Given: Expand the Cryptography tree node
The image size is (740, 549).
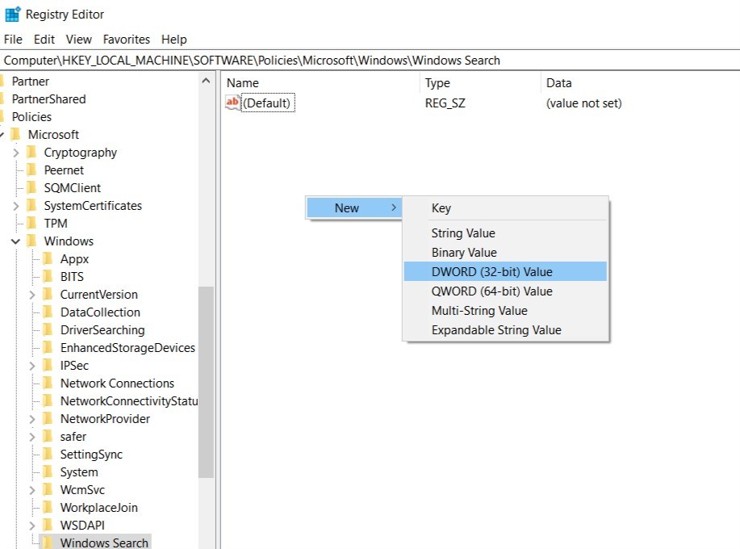Looking at the screenshot, I should 16,153.
